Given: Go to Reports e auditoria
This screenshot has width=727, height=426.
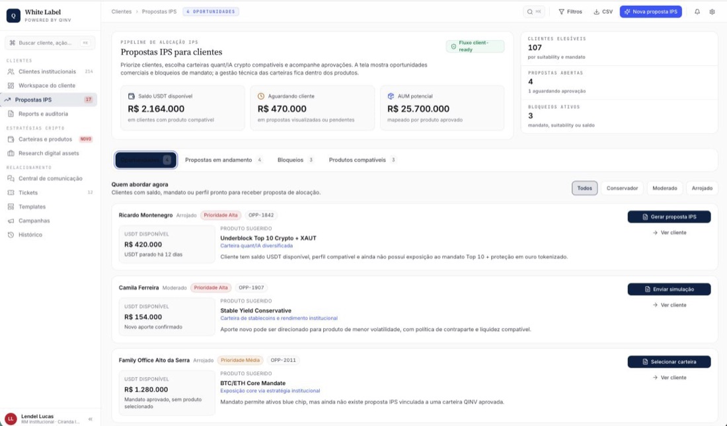Looking at the screenshot, I should coord(50,114).
